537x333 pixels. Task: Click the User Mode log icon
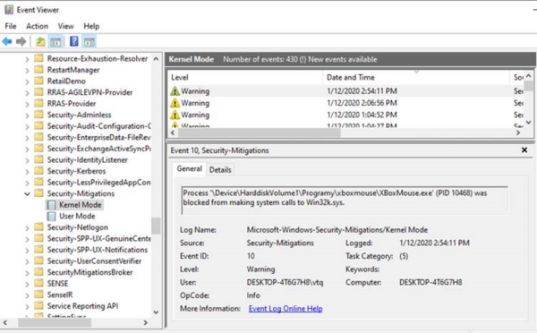51,216
